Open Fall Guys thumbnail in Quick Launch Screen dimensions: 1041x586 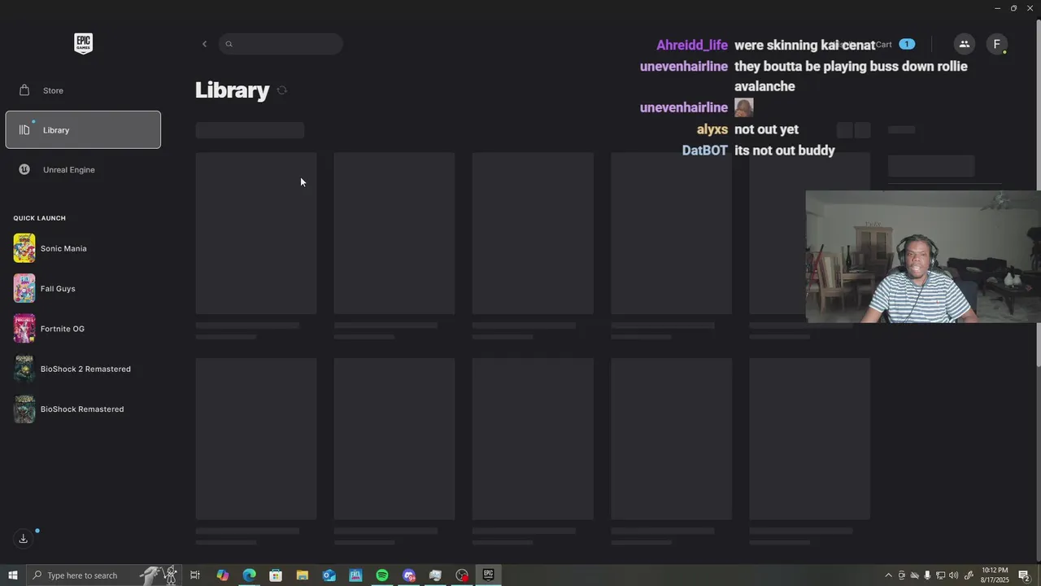24,288
